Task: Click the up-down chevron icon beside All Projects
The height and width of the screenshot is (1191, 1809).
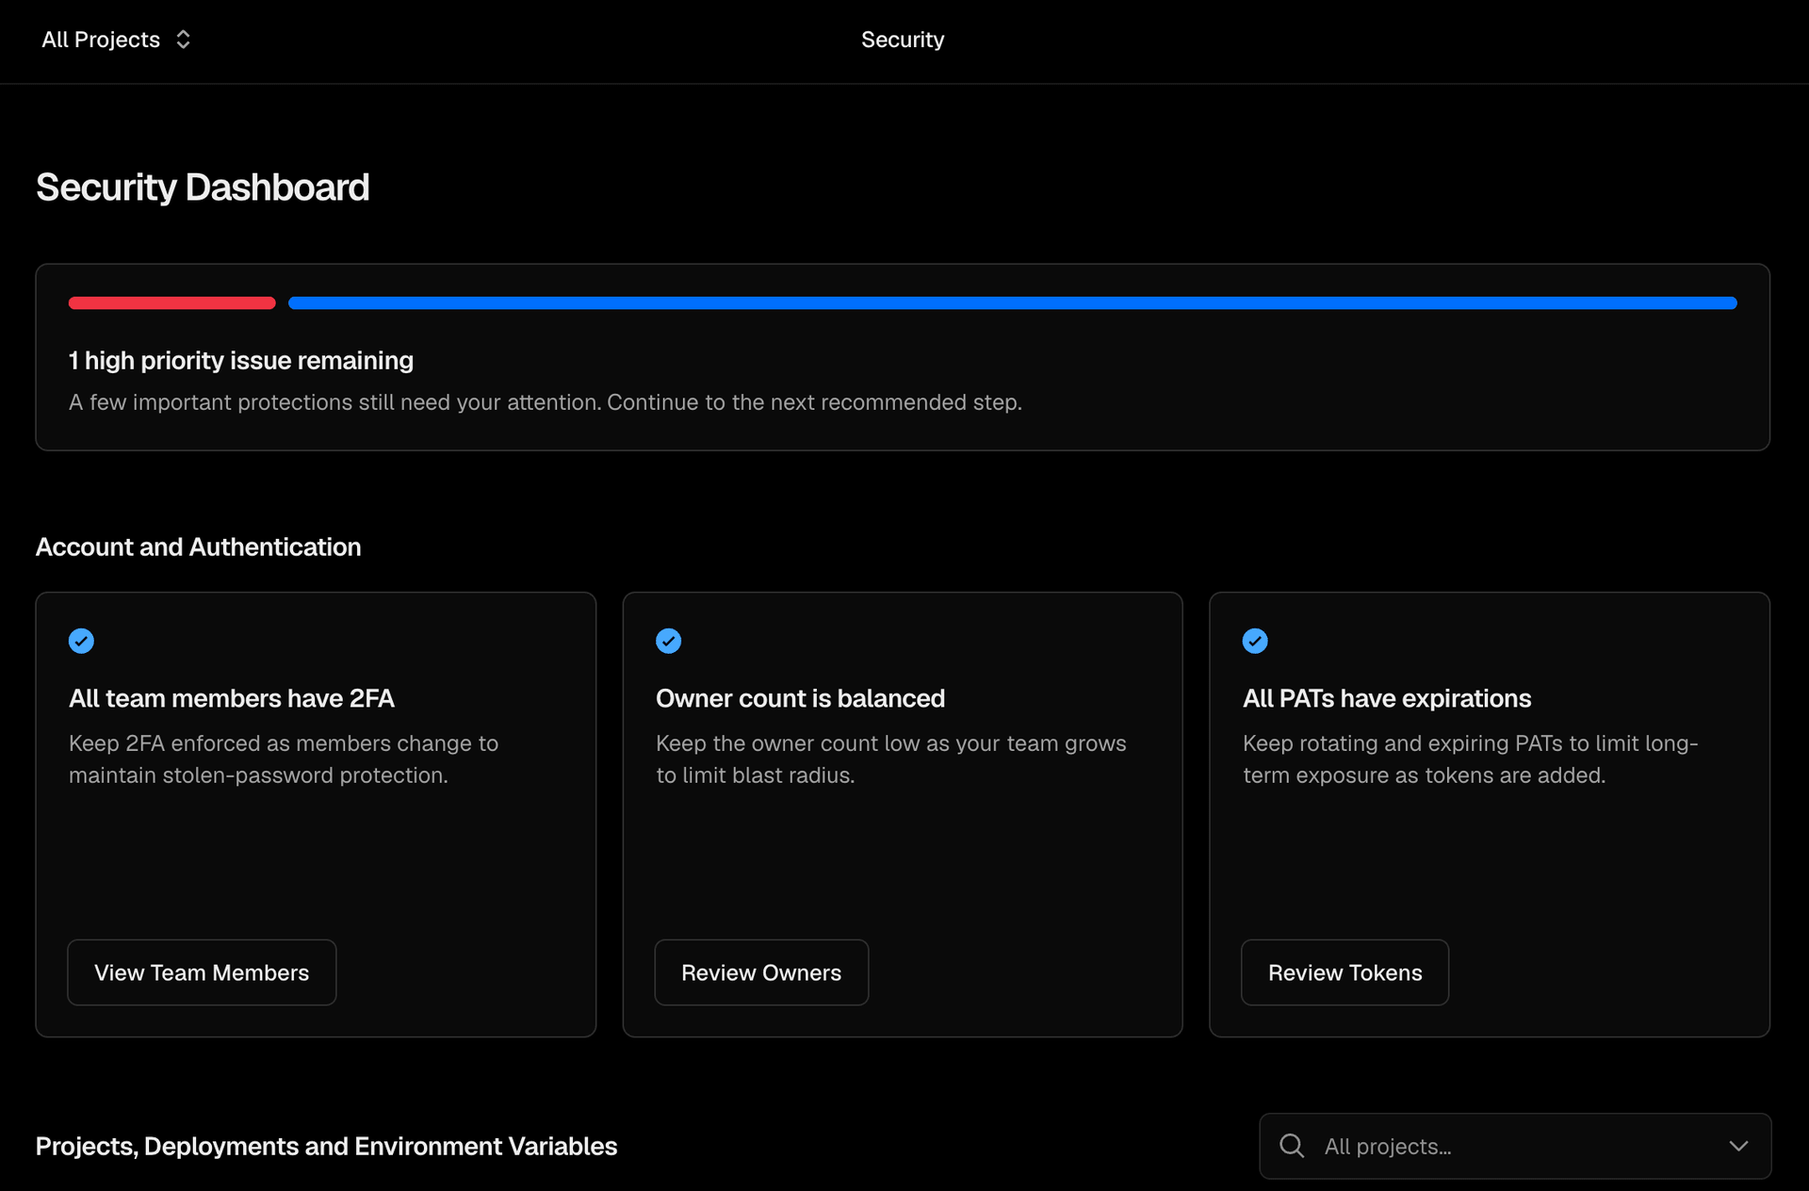Action: point(183,40)
